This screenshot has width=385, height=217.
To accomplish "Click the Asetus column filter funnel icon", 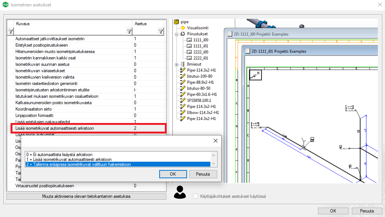I will (x=161, y=32).
